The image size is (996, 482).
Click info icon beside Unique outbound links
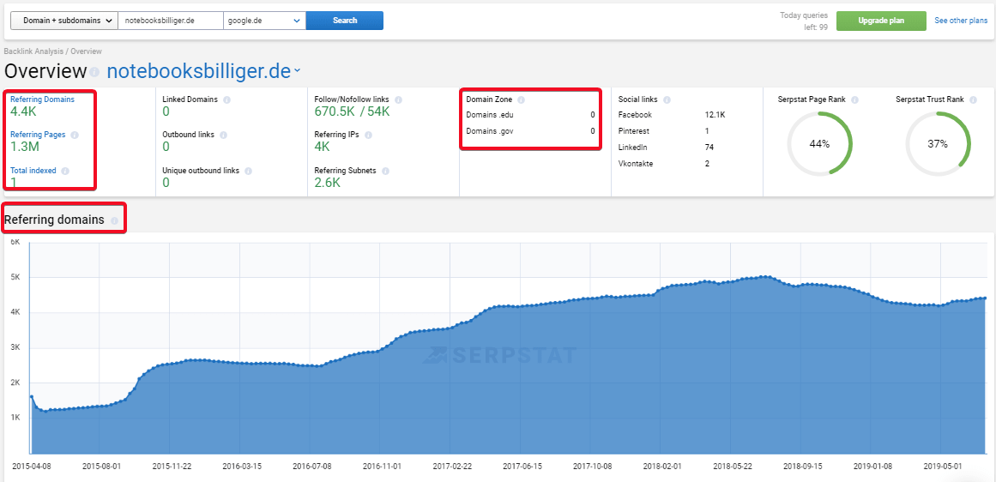point(249,171)
